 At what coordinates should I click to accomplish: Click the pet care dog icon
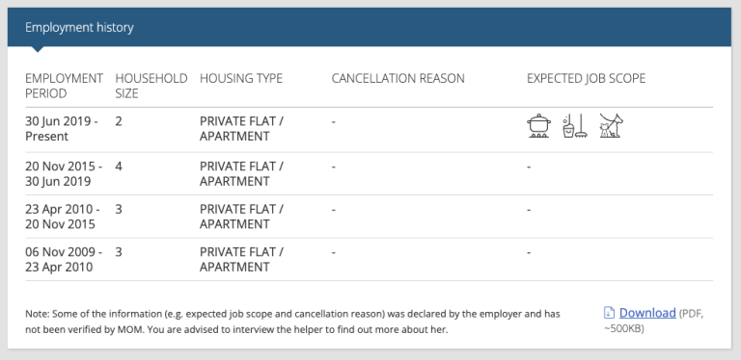611,125
